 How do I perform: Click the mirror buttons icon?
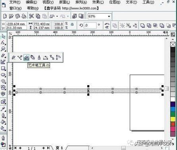(x=107, y=25)
